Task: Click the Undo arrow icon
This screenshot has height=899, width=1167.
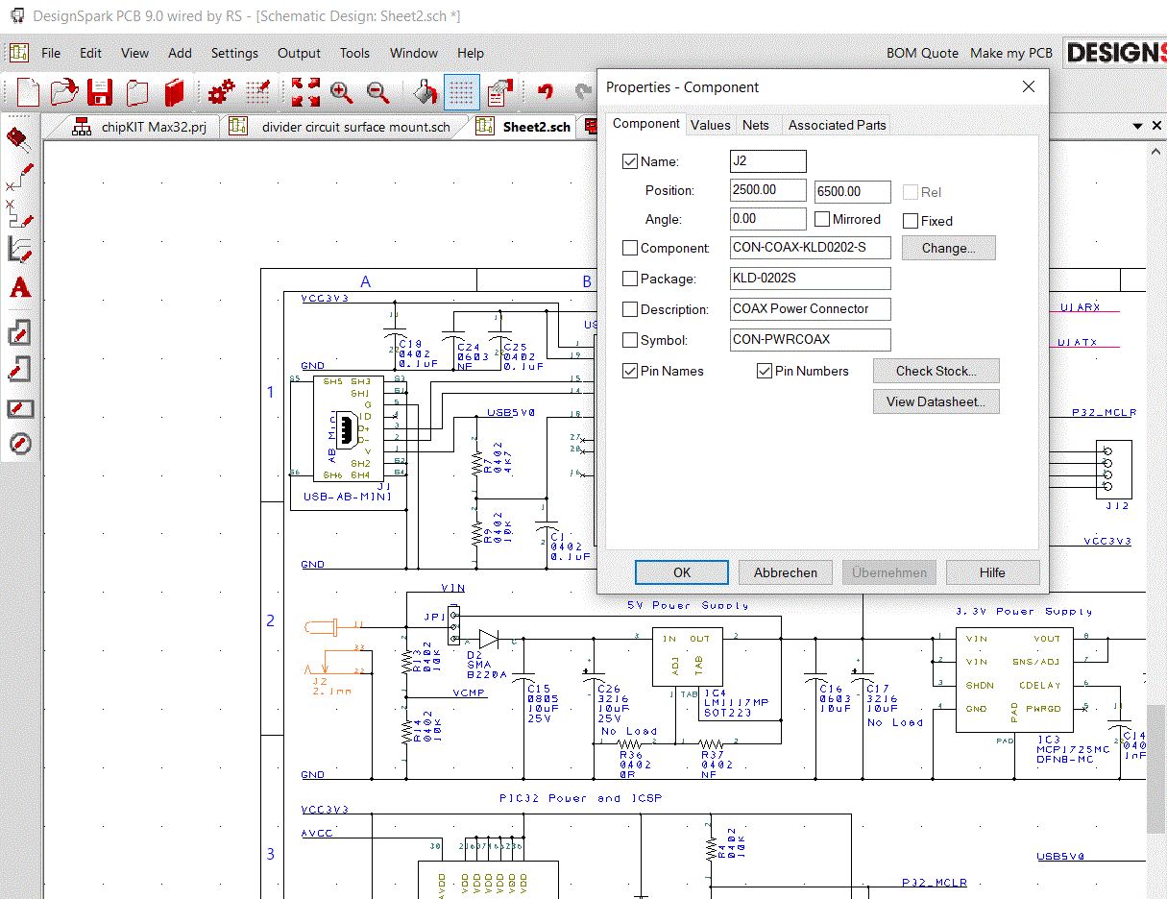Action: pyautogui.click(x=546, y=92)
